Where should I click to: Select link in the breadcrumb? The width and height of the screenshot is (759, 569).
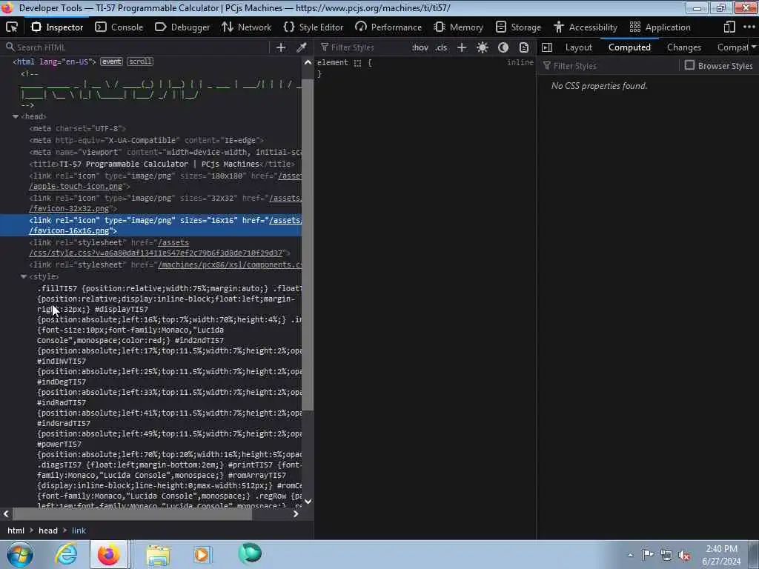(x=79, y=530)
